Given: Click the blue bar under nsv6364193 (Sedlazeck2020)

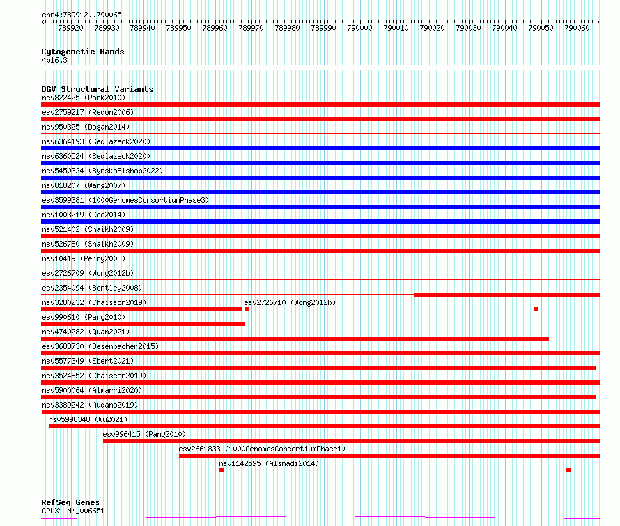Looking at the screenshot, I should click(x=320, y=148).
